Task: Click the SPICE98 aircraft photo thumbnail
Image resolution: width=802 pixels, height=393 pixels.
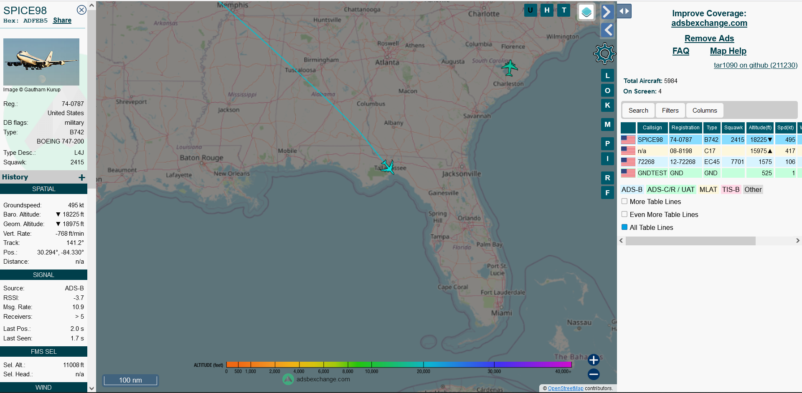Action: click(x=41, y=62)
